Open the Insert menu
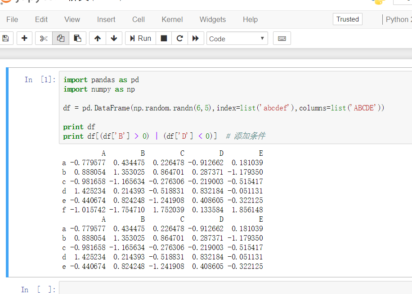 [106, 19]
